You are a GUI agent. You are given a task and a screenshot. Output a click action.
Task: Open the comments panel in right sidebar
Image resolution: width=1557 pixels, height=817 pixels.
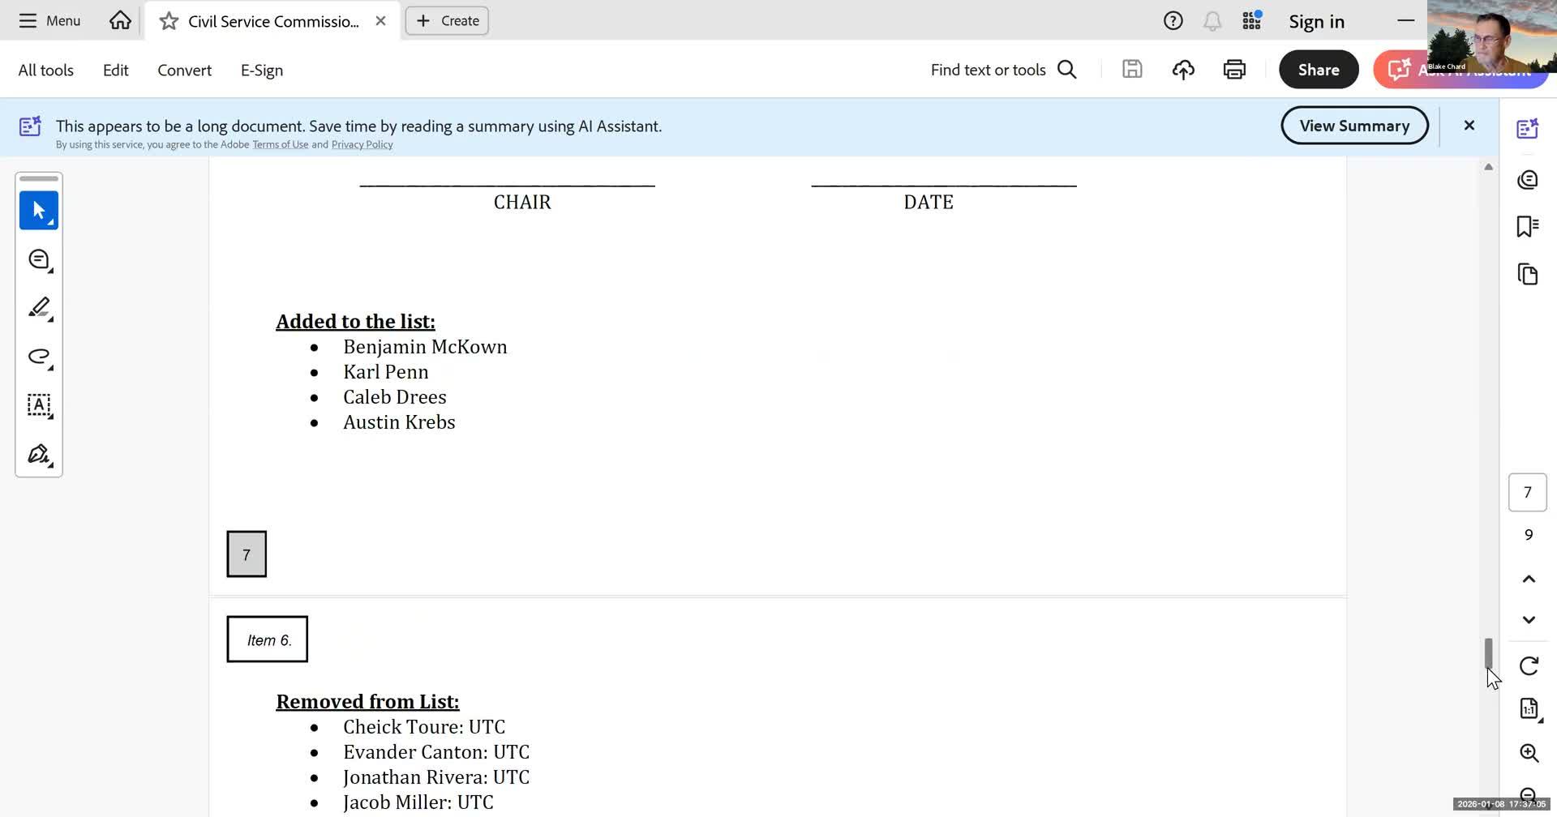click(1528, 179)
